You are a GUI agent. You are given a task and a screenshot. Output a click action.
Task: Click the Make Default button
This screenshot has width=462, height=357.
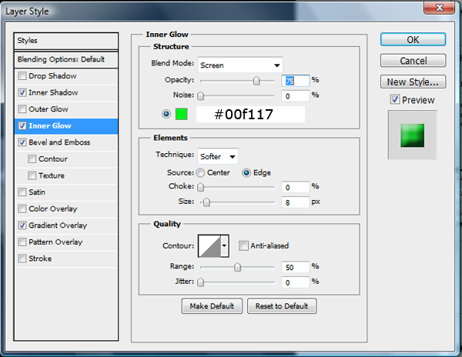(x=212, y=306)
